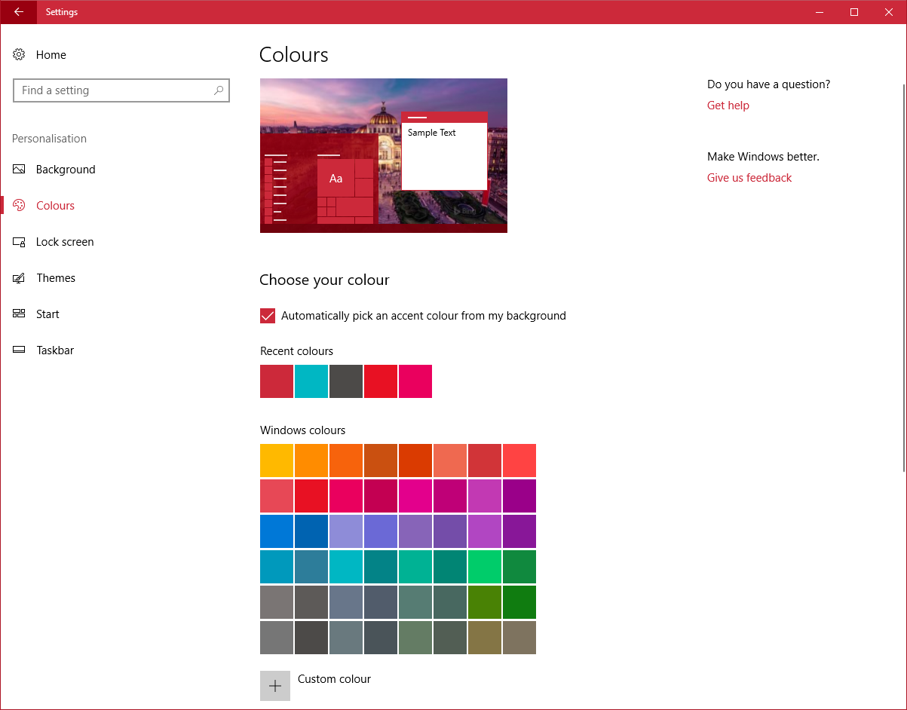The width and height of the screenshot is (907, 710).
Task: Click the search magnifier icon
Action: click(x=219, y=90)
